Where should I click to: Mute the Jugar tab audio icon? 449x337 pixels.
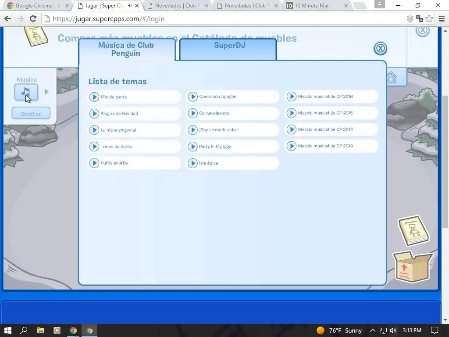pyautogui.click(x=130, y=6)
